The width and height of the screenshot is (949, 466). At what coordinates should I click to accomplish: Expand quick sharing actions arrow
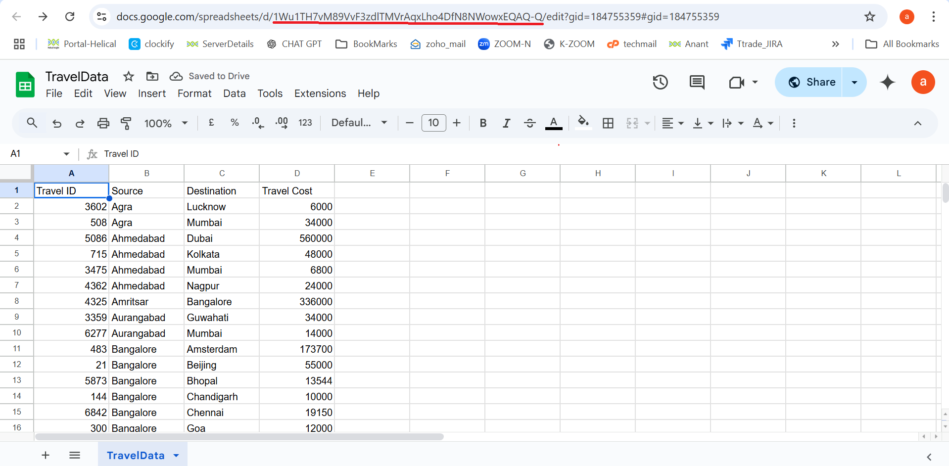click(x=854, y=82)
